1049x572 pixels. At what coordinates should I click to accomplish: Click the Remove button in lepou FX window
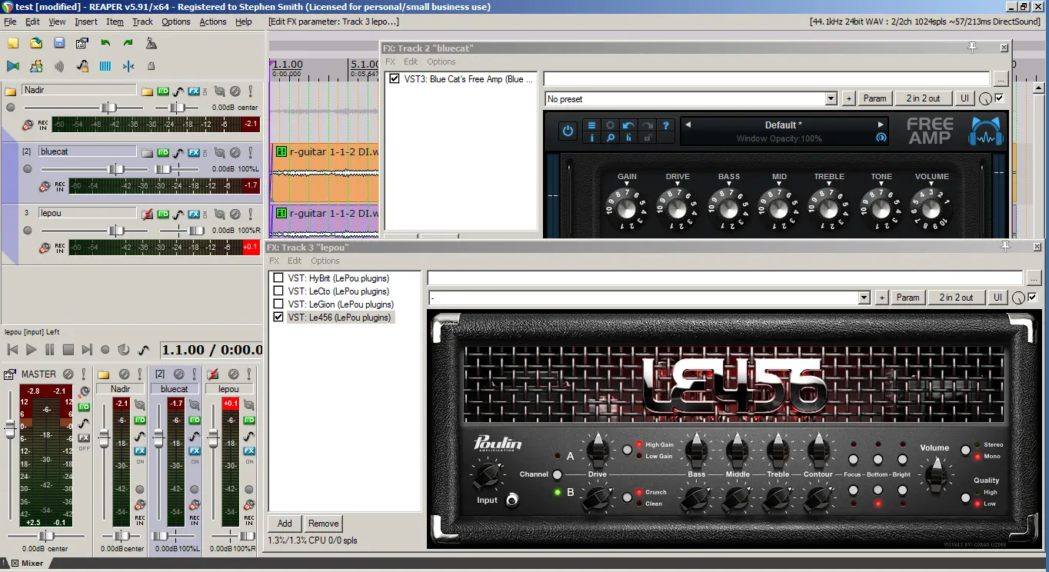(x=323, y=524)
